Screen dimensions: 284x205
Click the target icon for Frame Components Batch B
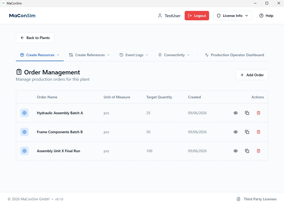[24, 132]
